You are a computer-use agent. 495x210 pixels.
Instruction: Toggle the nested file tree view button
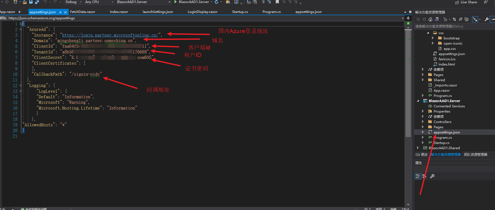(x=475, y=19)
